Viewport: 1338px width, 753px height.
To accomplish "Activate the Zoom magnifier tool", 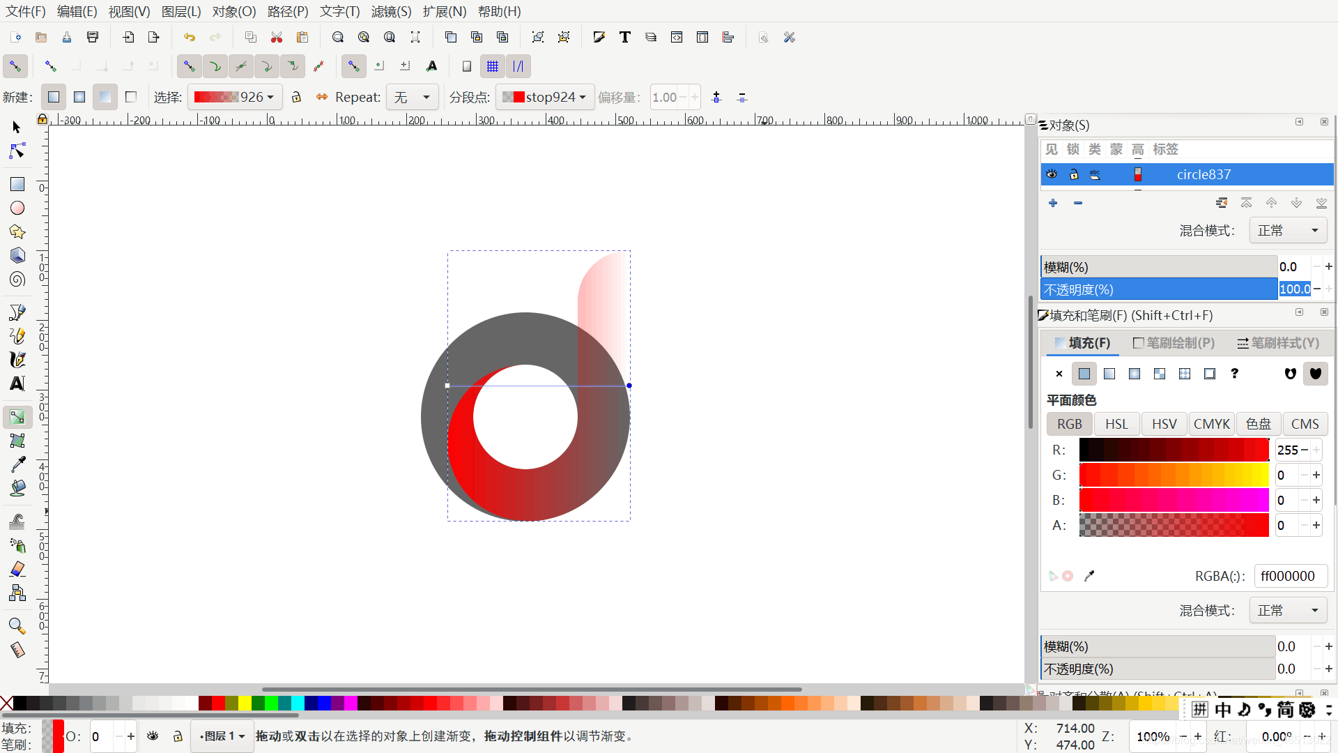I will 17,625.
